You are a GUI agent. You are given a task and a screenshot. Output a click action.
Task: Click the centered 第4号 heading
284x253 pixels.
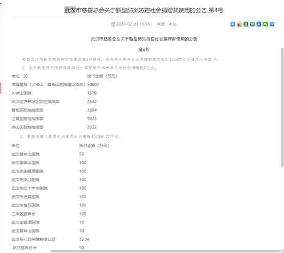[144, 50]
